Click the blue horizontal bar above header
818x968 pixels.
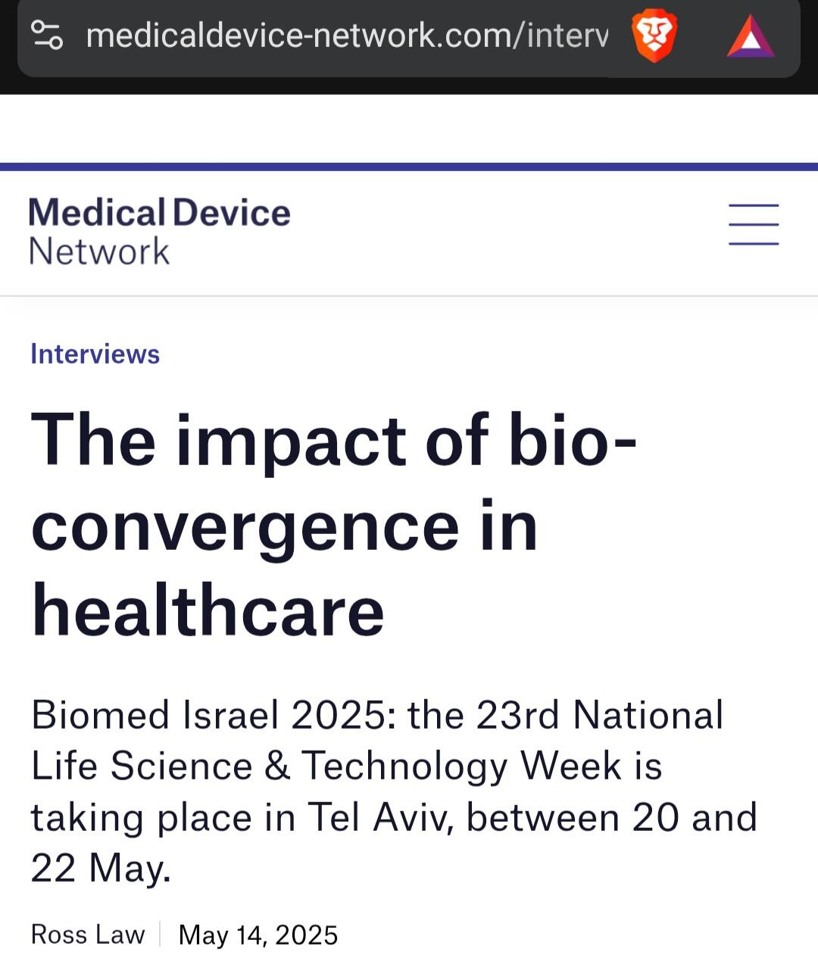tap(409, 167)
